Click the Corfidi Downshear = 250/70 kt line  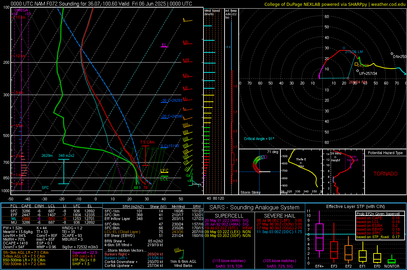pyautogui.click(x=134, y=262)
